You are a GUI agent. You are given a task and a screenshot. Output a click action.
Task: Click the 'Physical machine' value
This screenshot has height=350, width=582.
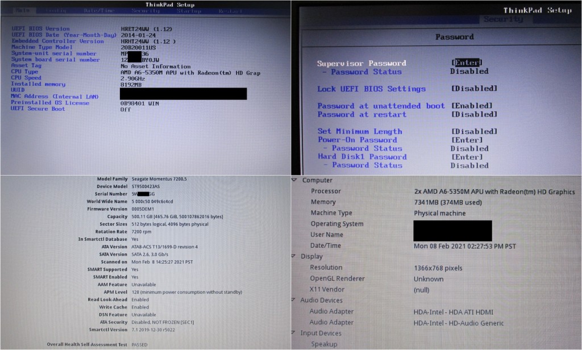[439, 213]
